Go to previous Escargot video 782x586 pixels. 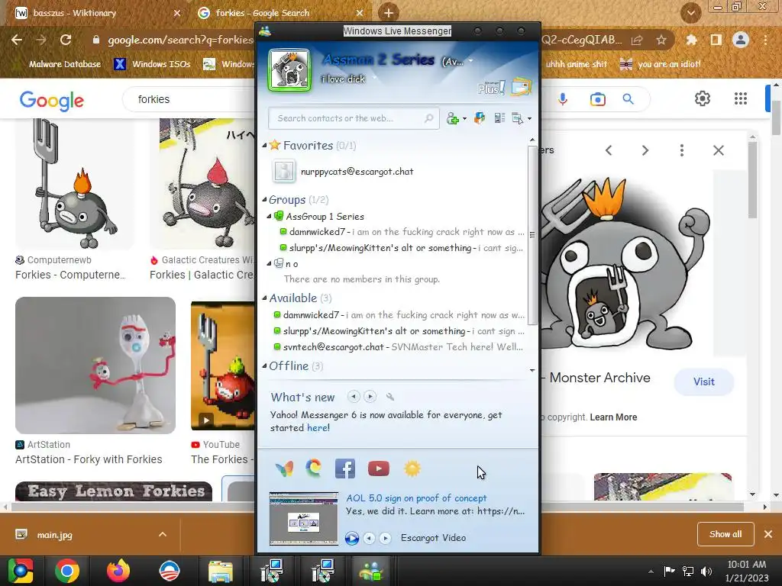point(369,538)
